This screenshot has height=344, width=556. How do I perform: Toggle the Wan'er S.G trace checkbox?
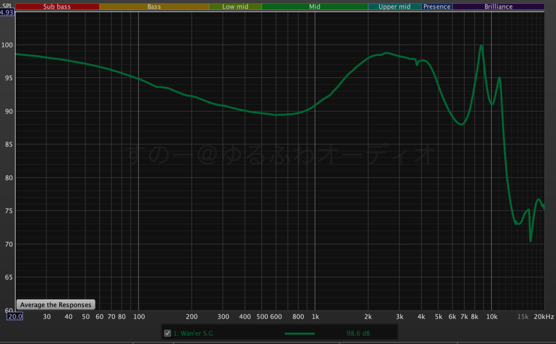tap(168, 333)
